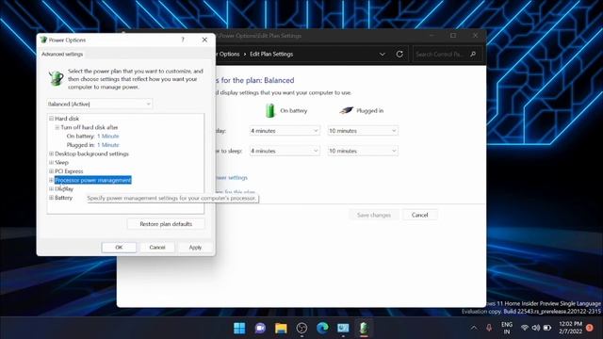
Task: Click Restore plan defaults button
Action: (166, 224)
